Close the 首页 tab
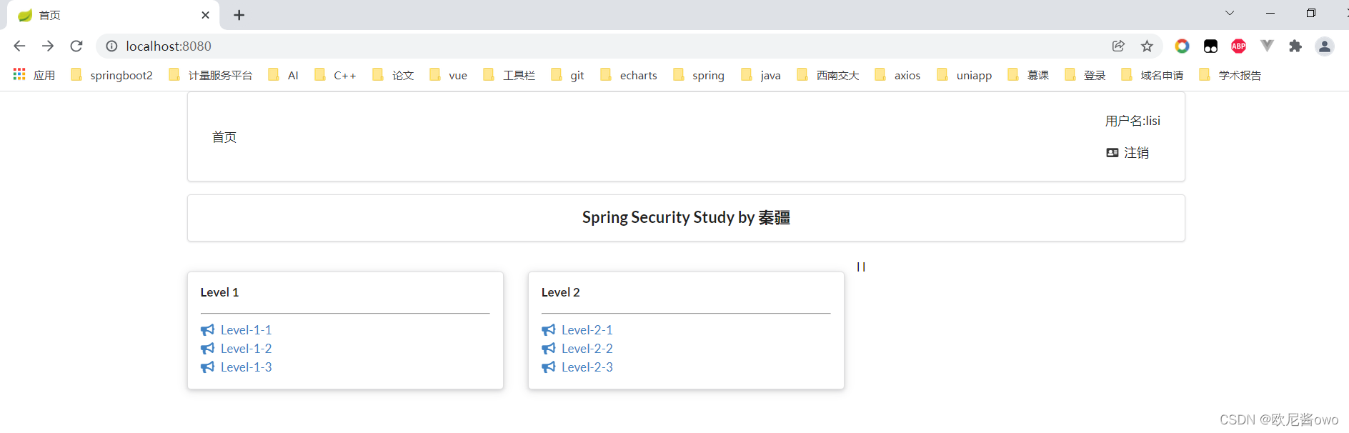1349x433 pixels. (x=206, y=15)
